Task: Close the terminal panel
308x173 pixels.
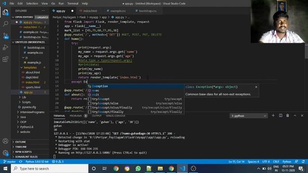Action: [x=302, y=116]
